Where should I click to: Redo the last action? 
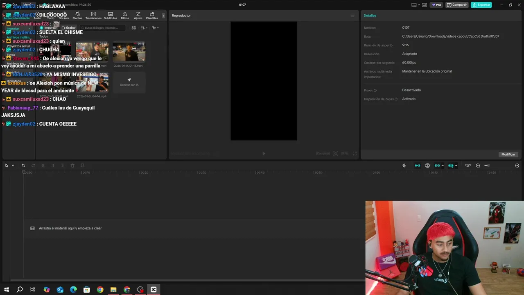(x=33, y=166)
